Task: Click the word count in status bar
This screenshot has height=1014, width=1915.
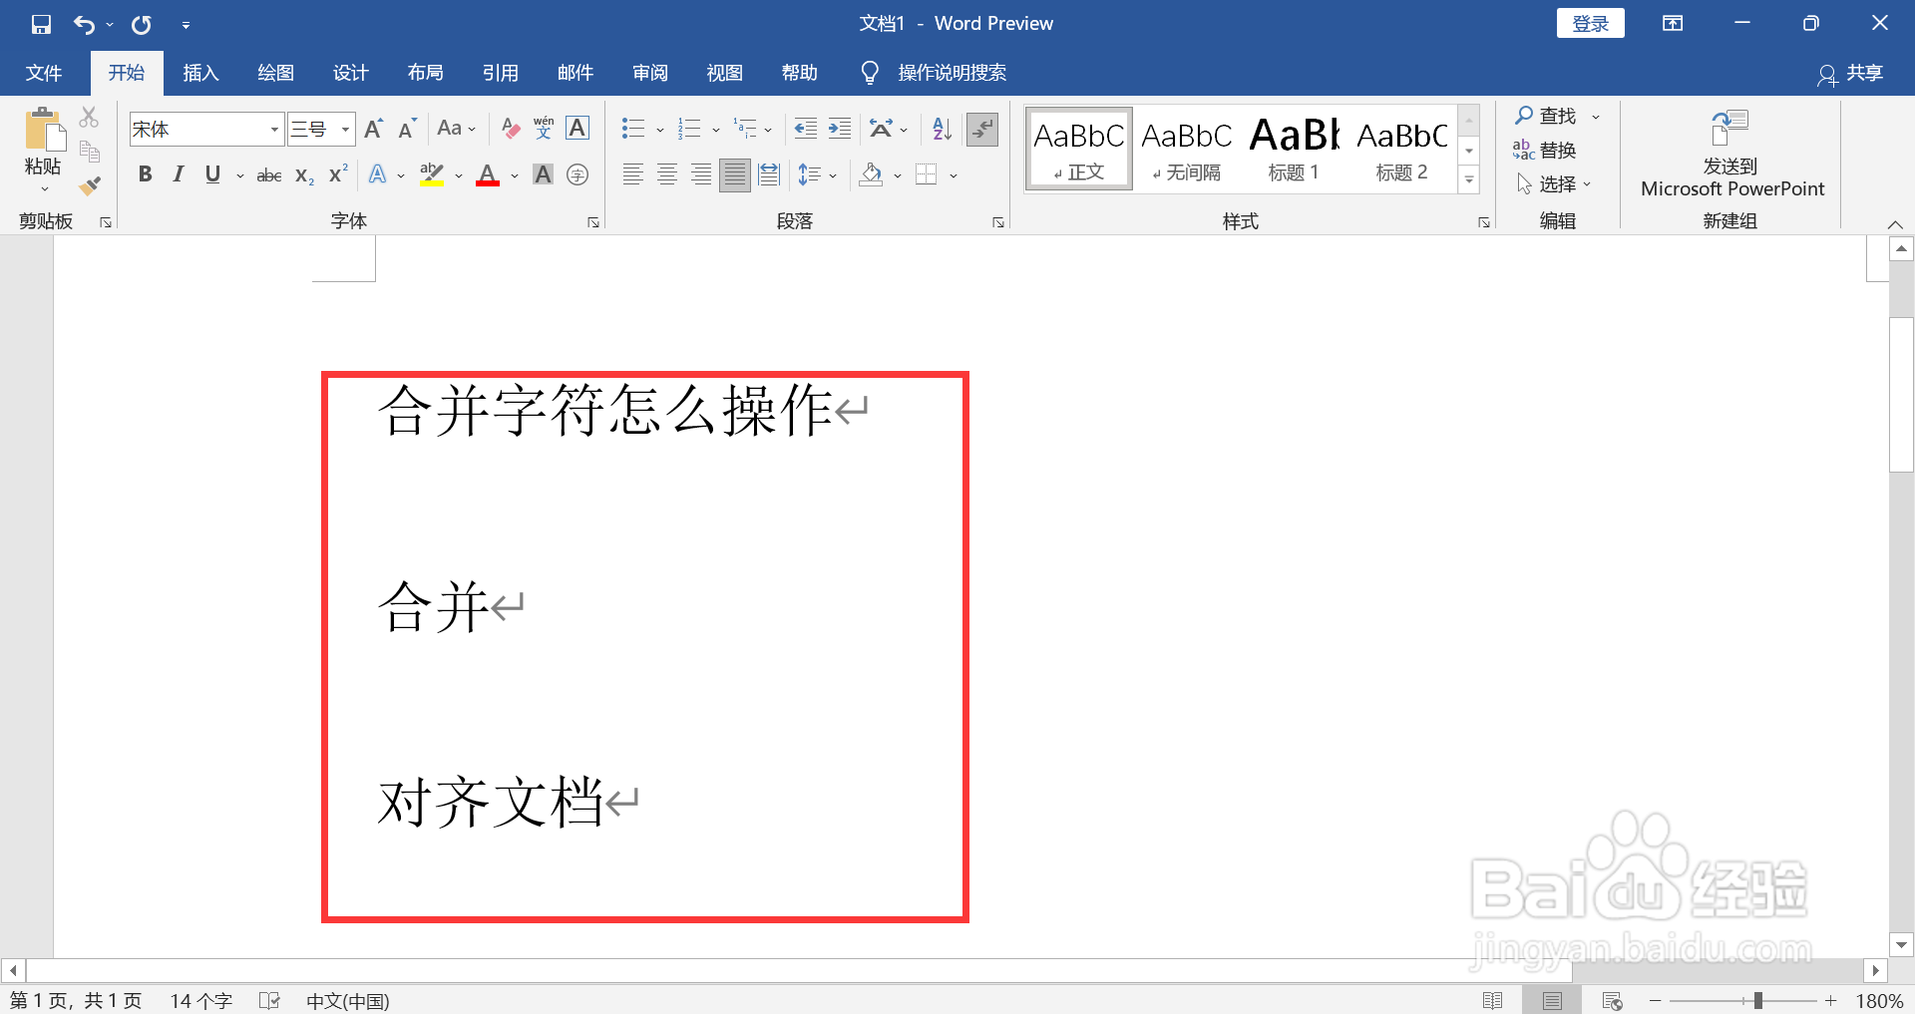Action: (x=199, y=1000)
